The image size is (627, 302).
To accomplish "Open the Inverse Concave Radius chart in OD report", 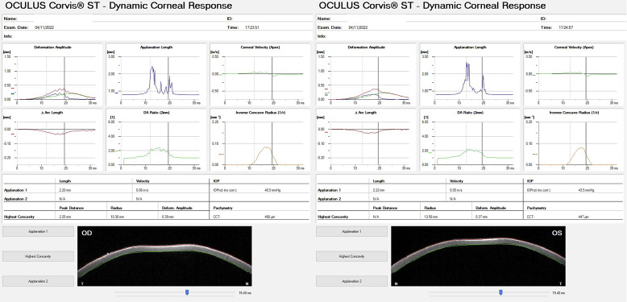I will pyautogui.click(x=260, y=140).
